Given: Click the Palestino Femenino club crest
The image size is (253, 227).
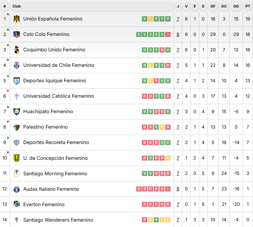Looking at the screenshot, I should [x=16, y=127].
